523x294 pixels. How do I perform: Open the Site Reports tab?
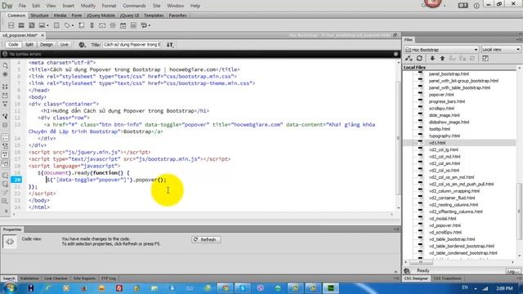click(84, 278)
